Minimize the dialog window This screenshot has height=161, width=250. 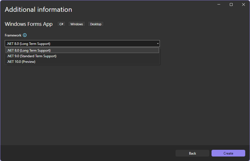coord(219,4)
